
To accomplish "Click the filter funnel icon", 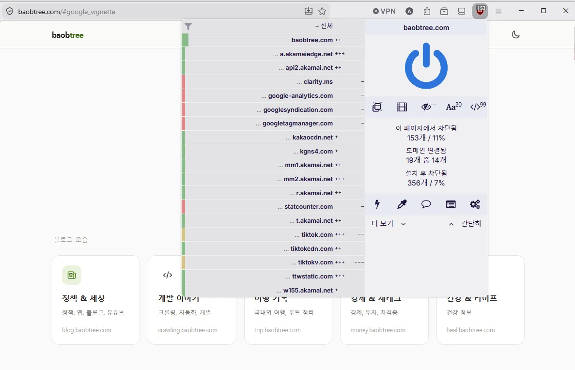I will coord(188,27).
